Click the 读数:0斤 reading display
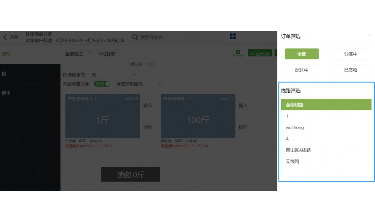 tap(130, 174)
